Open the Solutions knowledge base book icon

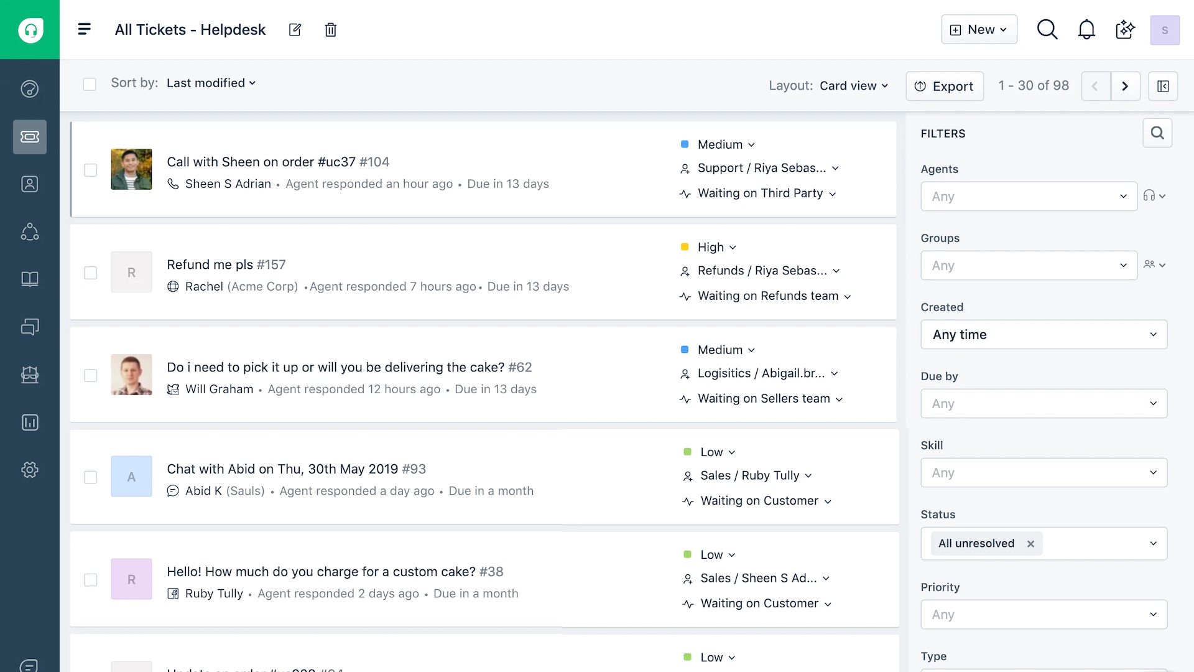29,279
